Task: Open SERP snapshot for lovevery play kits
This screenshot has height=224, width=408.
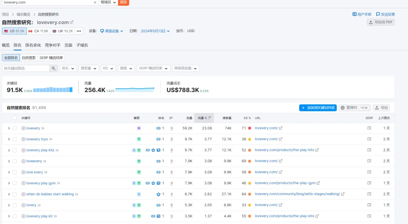Action: [x=369, y=150]
